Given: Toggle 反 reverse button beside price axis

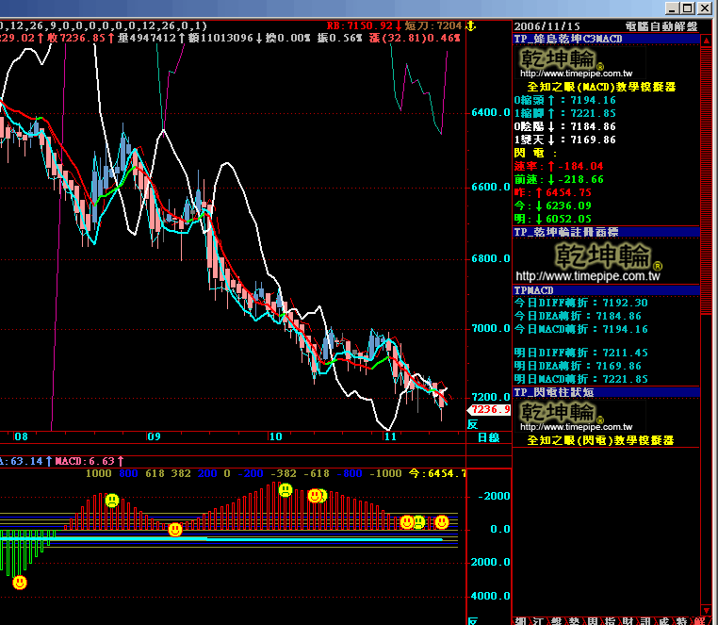Looking at the screenshot, I should (x=473, y=424).
